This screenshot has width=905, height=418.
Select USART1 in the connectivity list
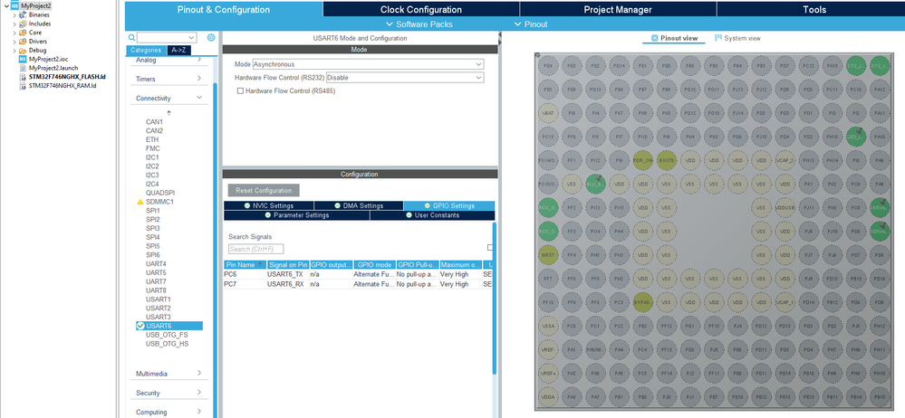pyautogui.click(x=159, y=299)
